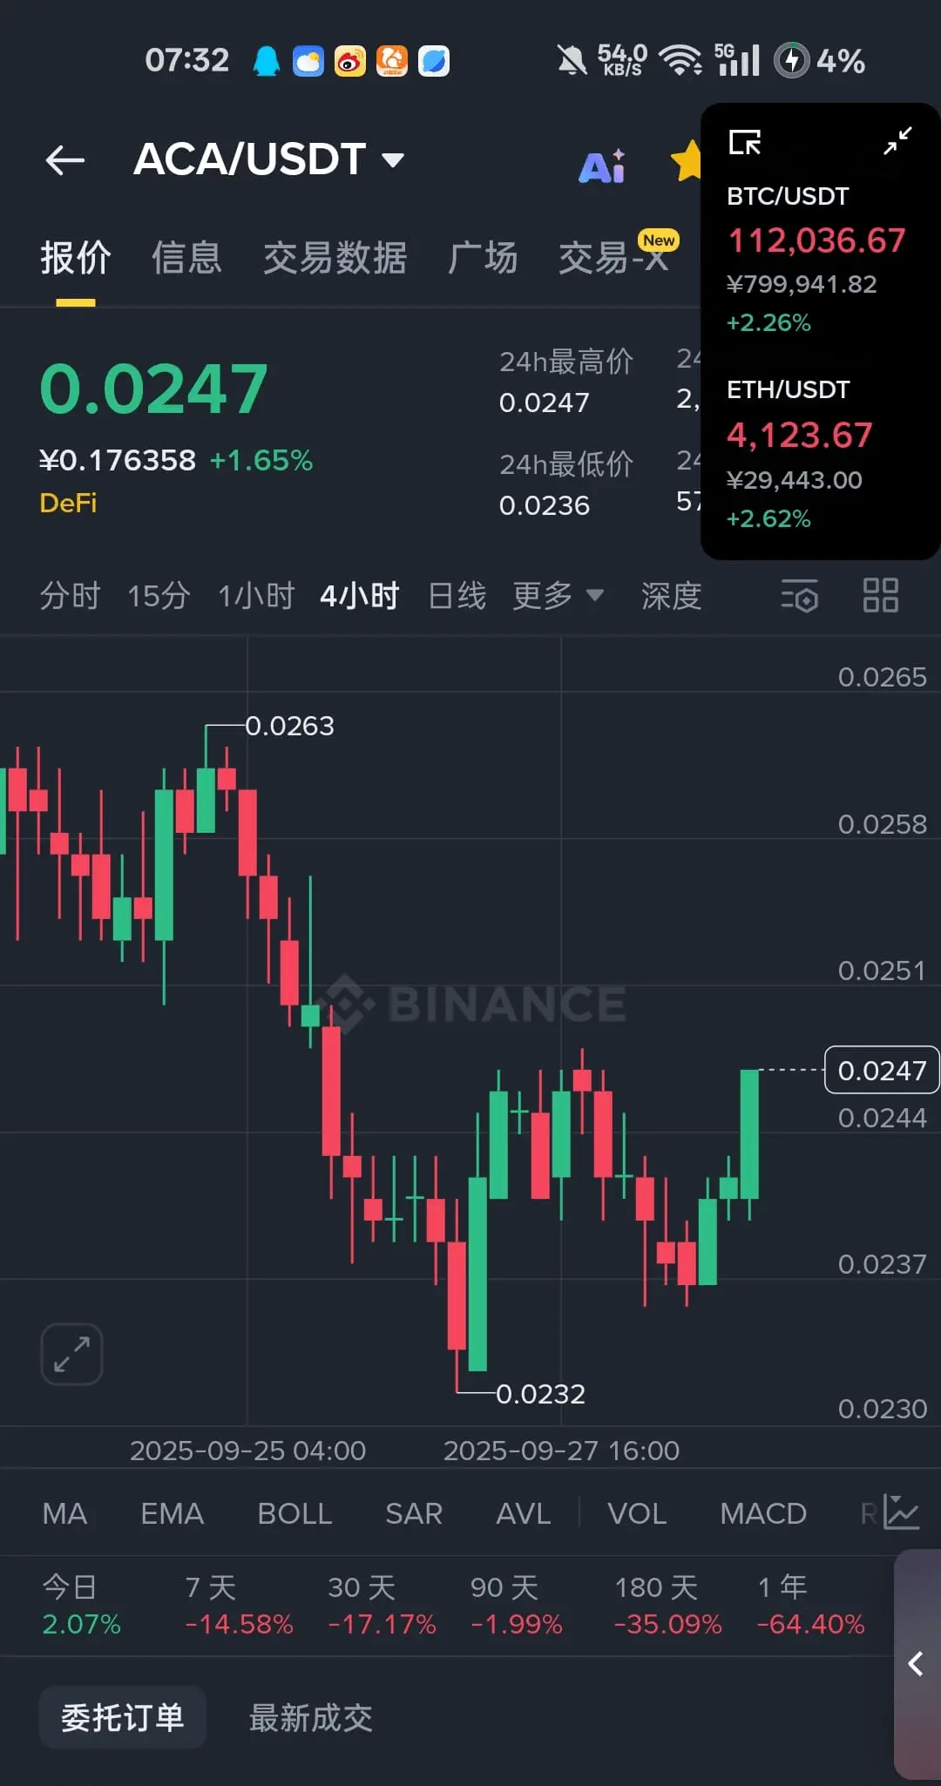The image size is (941, 1786).
Task: Open chart layout grid icon
Action: (880, 596)
